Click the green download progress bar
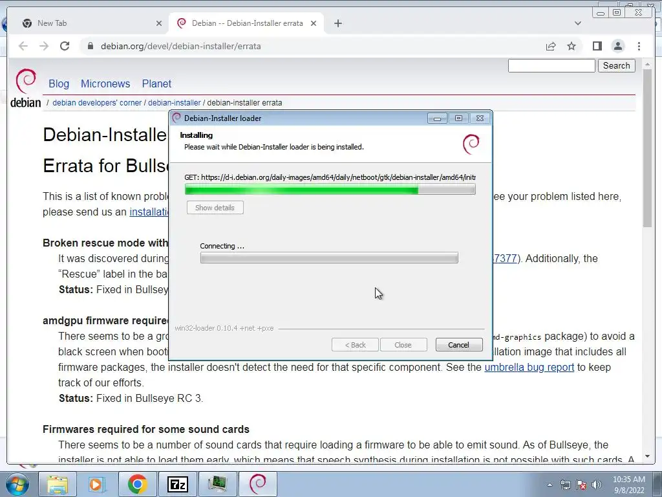This screenshot has width=662, height=497. 330,190
